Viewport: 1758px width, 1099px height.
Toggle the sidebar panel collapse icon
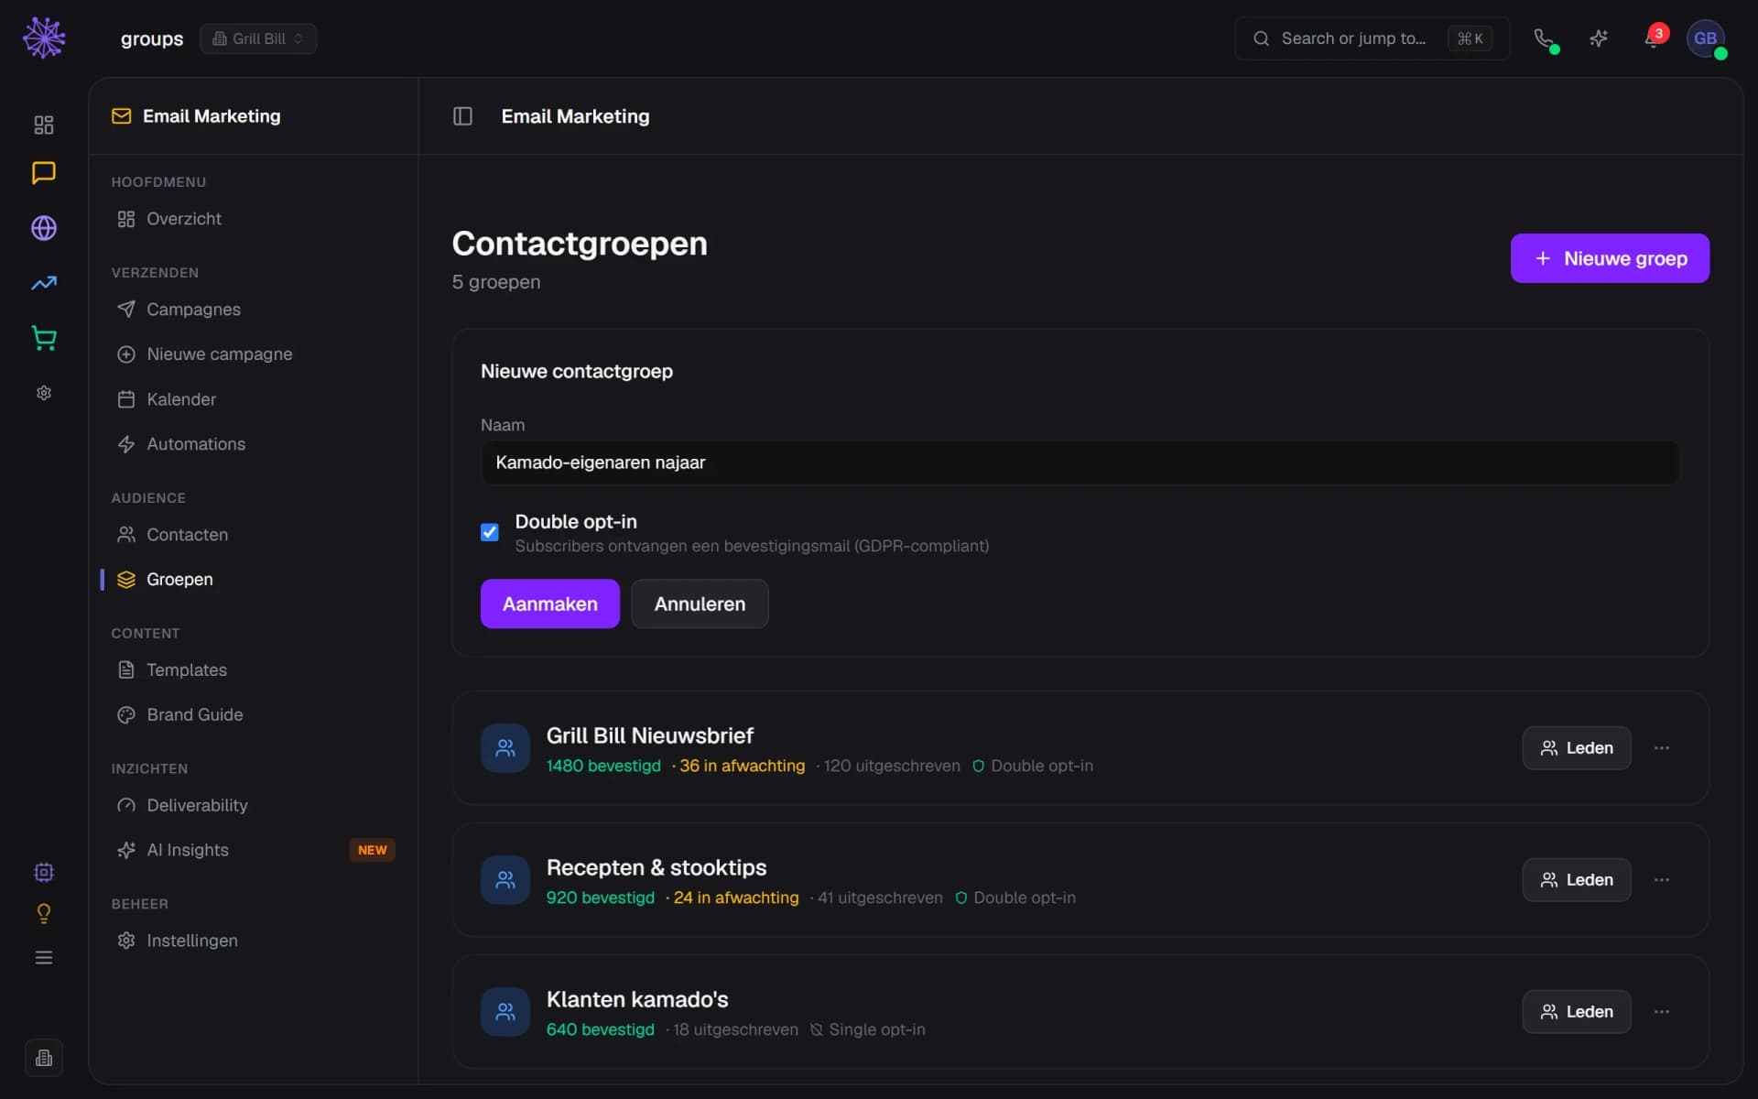point(462,116)
